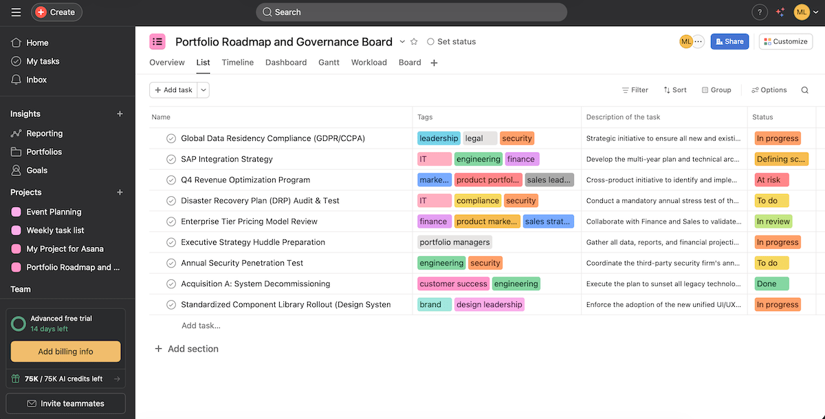Click the Share button
Screen dimensions: 825x419
pos(729,41)
